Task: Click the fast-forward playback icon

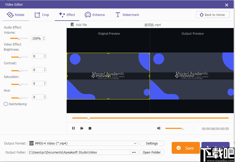Action: coord(82,128)
